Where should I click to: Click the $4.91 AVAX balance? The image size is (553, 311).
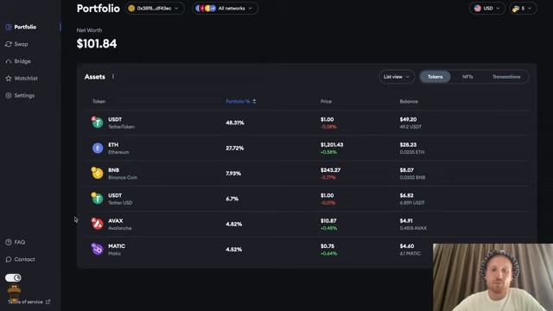coord(406,221)
